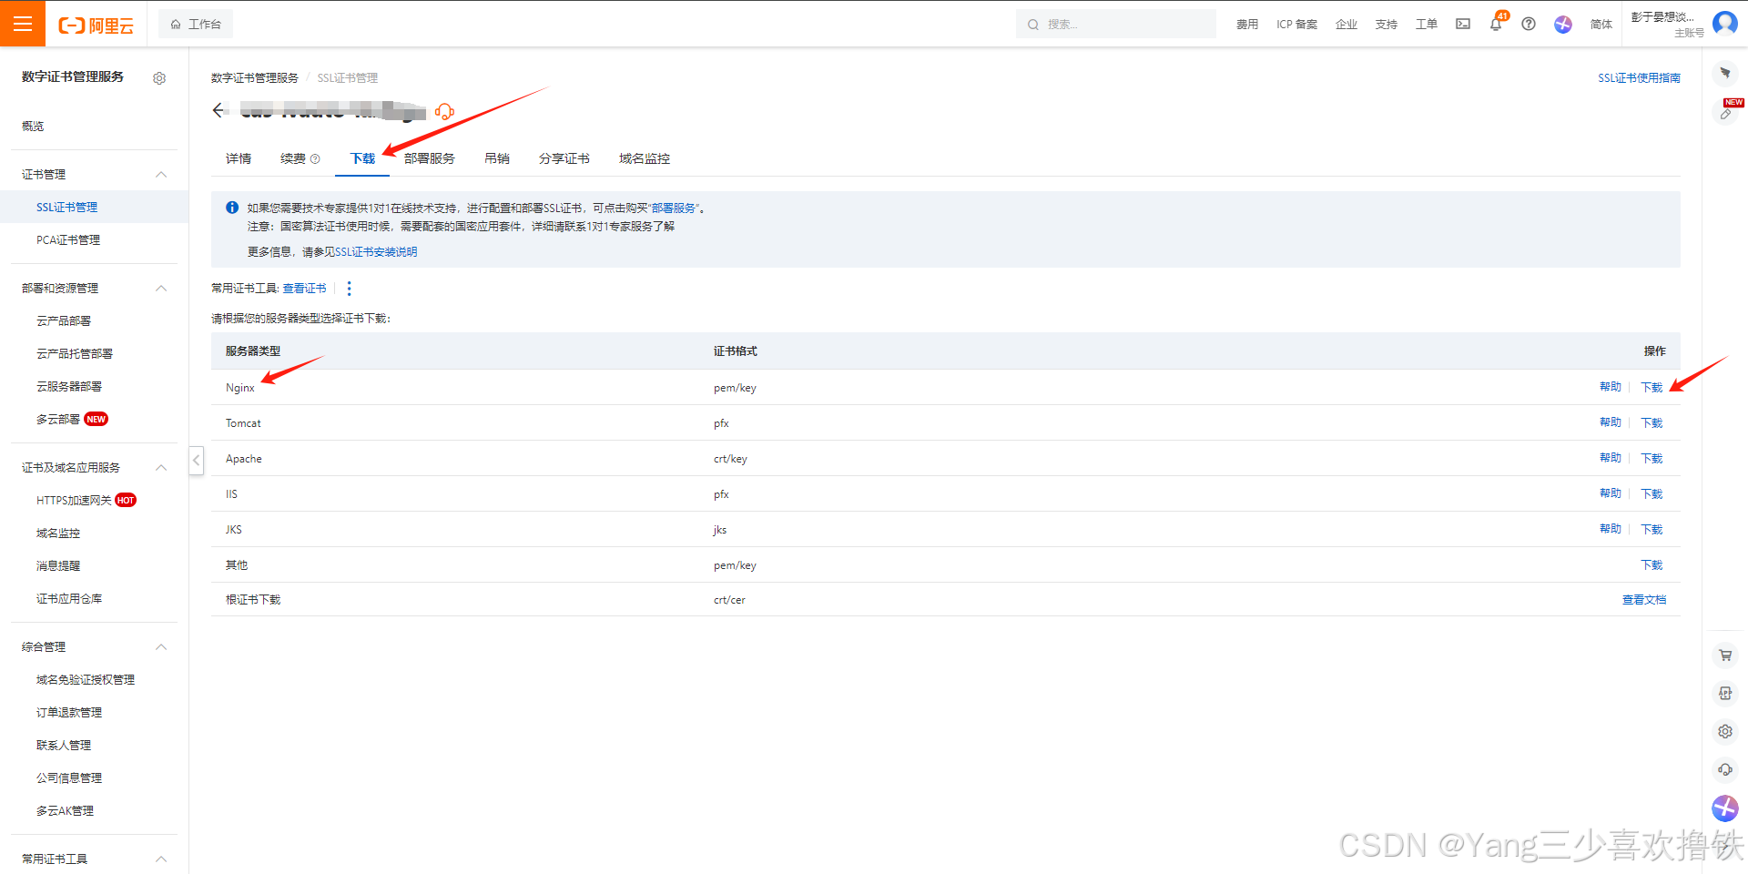Viewport: 1748px width, 874px height.
Task: Open the SSL证书安装说明 link
Action: coord(376,252)
